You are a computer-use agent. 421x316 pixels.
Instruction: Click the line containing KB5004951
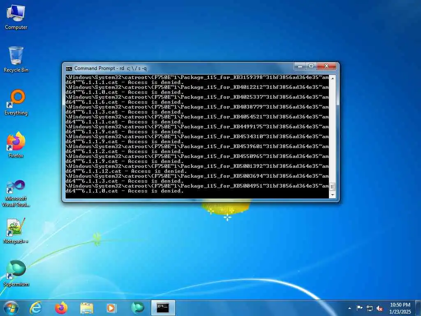pyautogui.click(x=197, y=186)
